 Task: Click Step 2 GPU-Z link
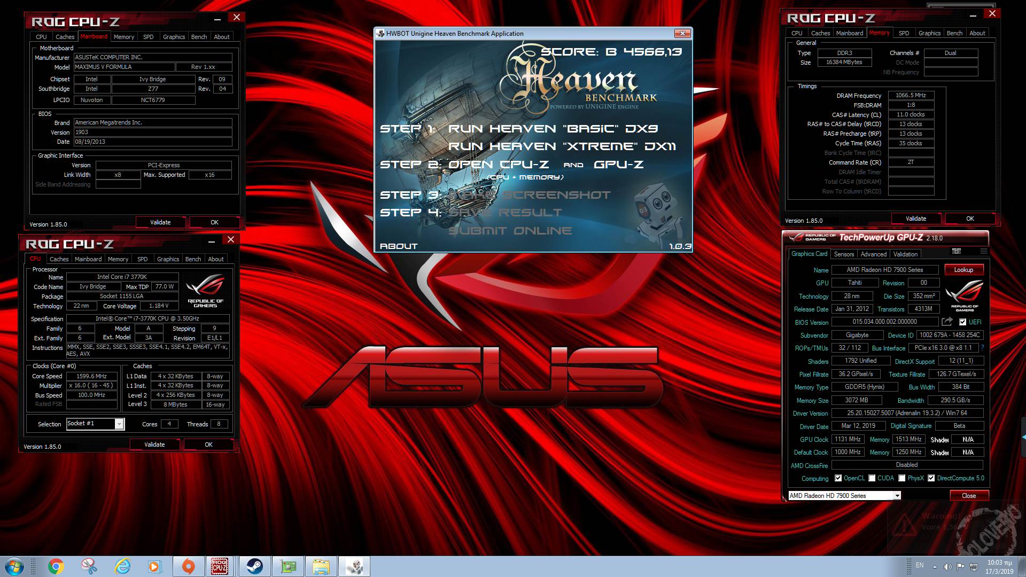click(618, 165)
